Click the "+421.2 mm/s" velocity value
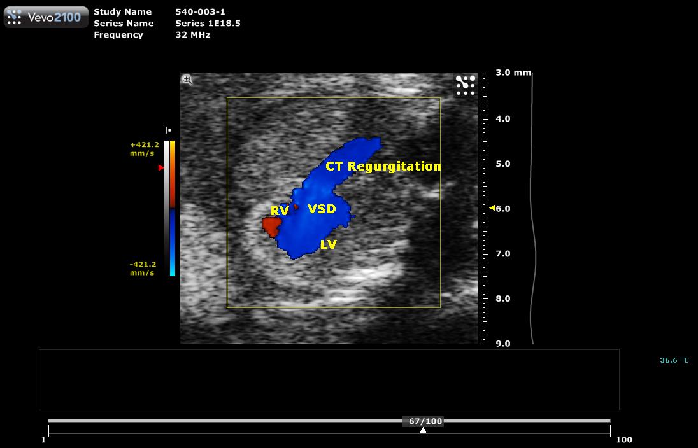 tap(144, 149)
